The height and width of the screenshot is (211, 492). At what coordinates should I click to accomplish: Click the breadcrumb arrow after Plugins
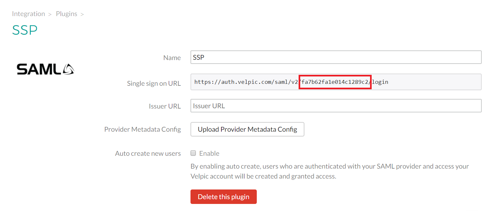coord(82,14)
